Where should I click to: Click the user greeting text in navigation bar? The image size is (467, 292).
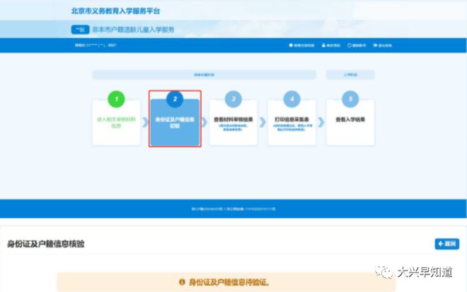coord(96,45)
